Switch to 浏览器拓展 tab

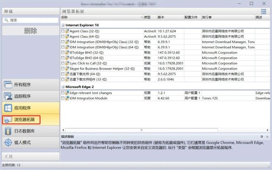pos(30,119)
